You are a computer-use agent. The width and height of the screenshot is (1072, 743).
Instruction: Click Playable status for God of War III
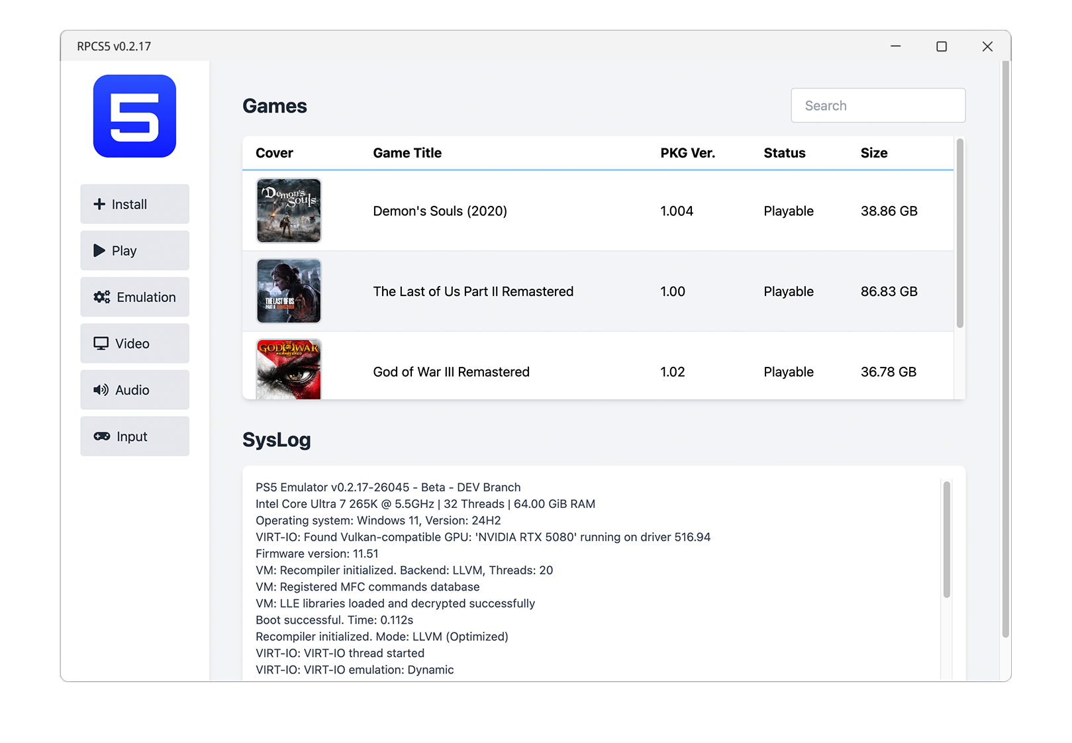pos(789,372)
